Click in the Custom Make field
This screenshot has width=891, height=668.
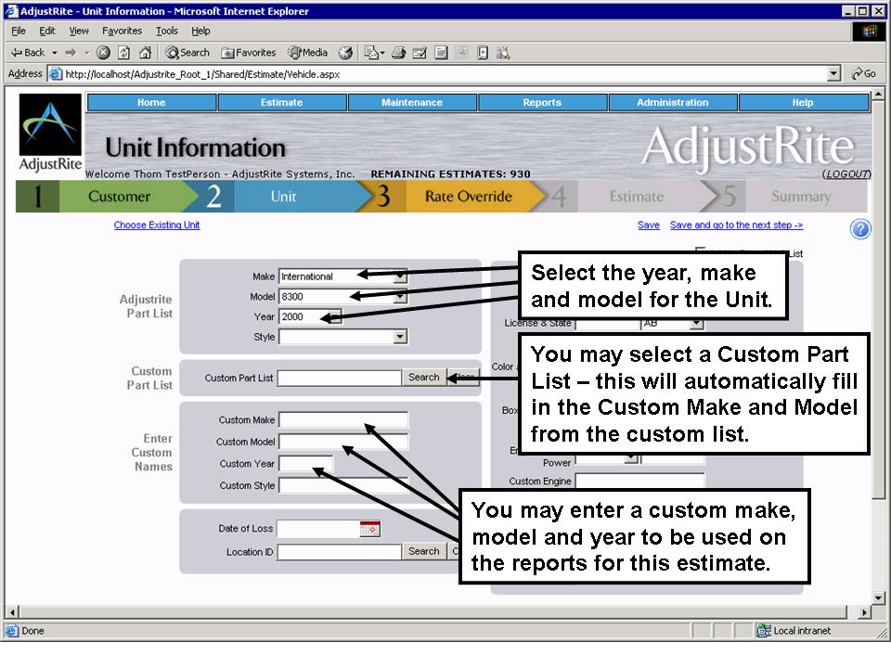(x=343, y=419)
